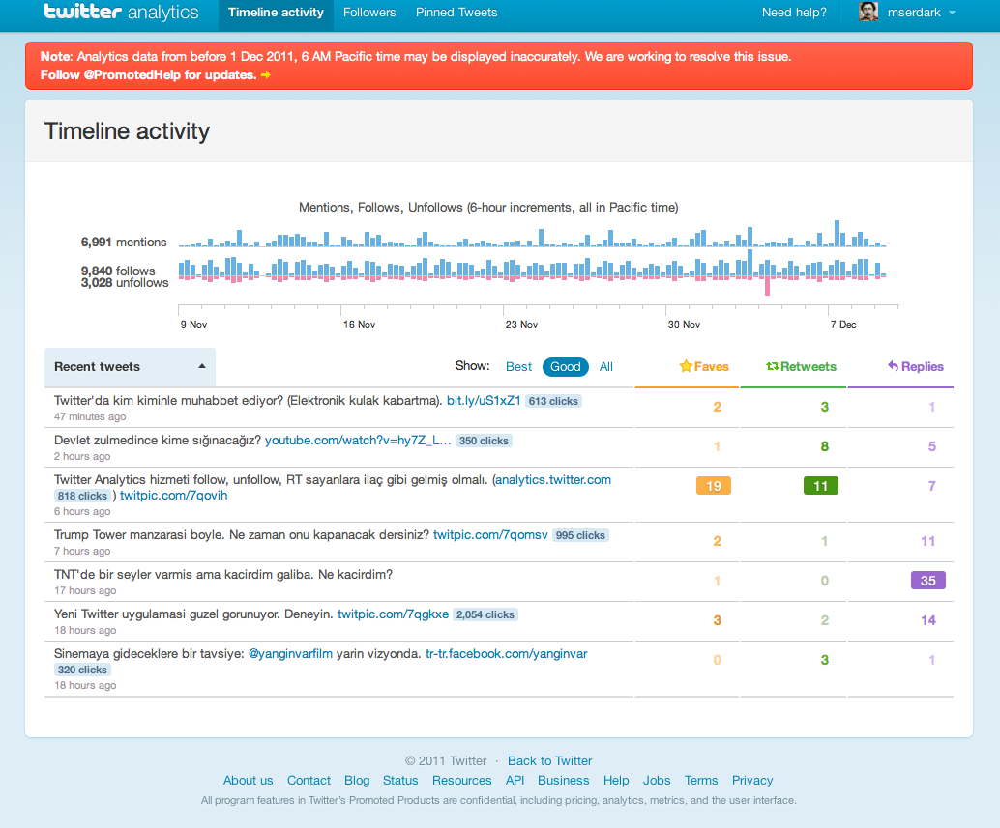Open the twitpic.com/7qovih link
The height and width of the screenshot is (828, 1000).
[x=173, y=495]
